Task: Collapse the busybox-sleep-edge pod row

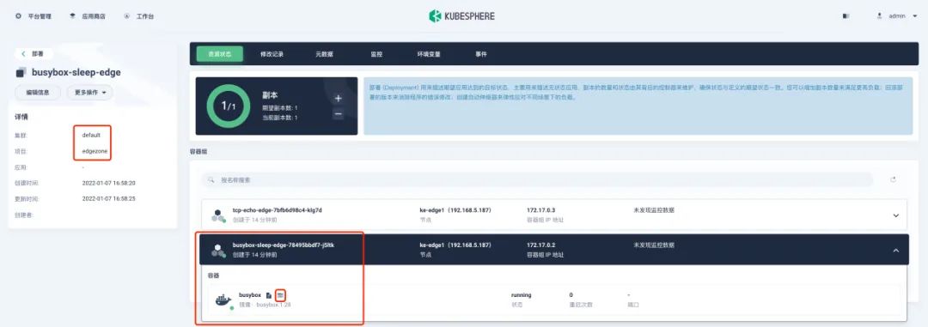Action: [x=896, y=251]
